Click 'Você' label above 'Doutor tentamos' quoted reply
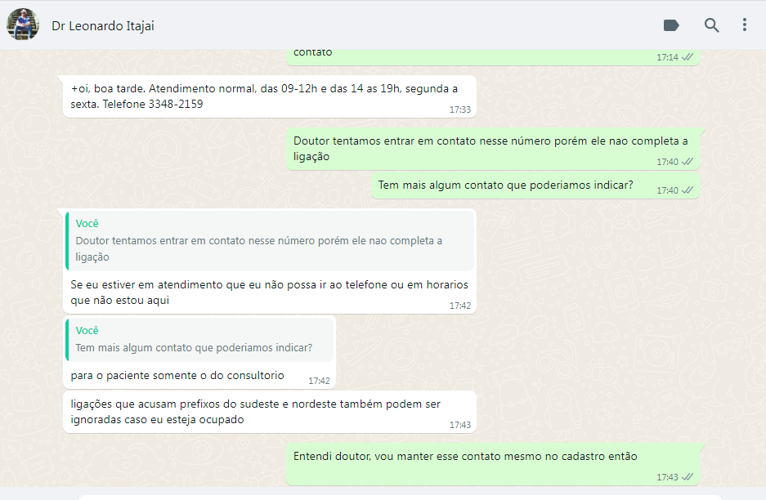Image resolution: width=766 pixels, height=500 pixels. point(87,224)
